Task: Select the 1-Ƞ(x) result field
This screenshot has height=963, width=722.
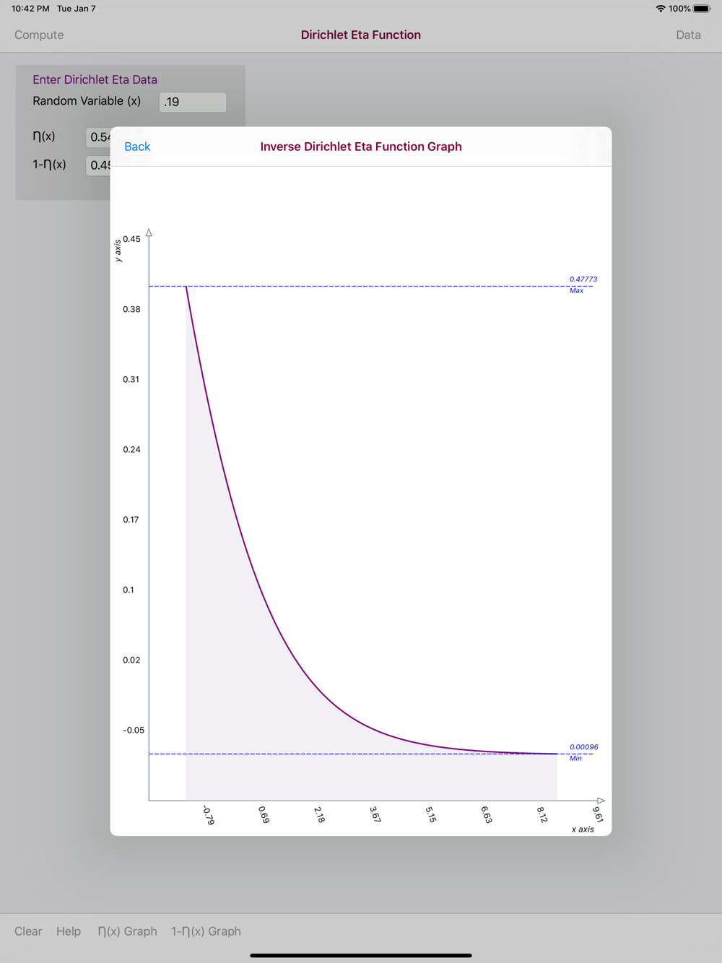Action: (98, 165)
